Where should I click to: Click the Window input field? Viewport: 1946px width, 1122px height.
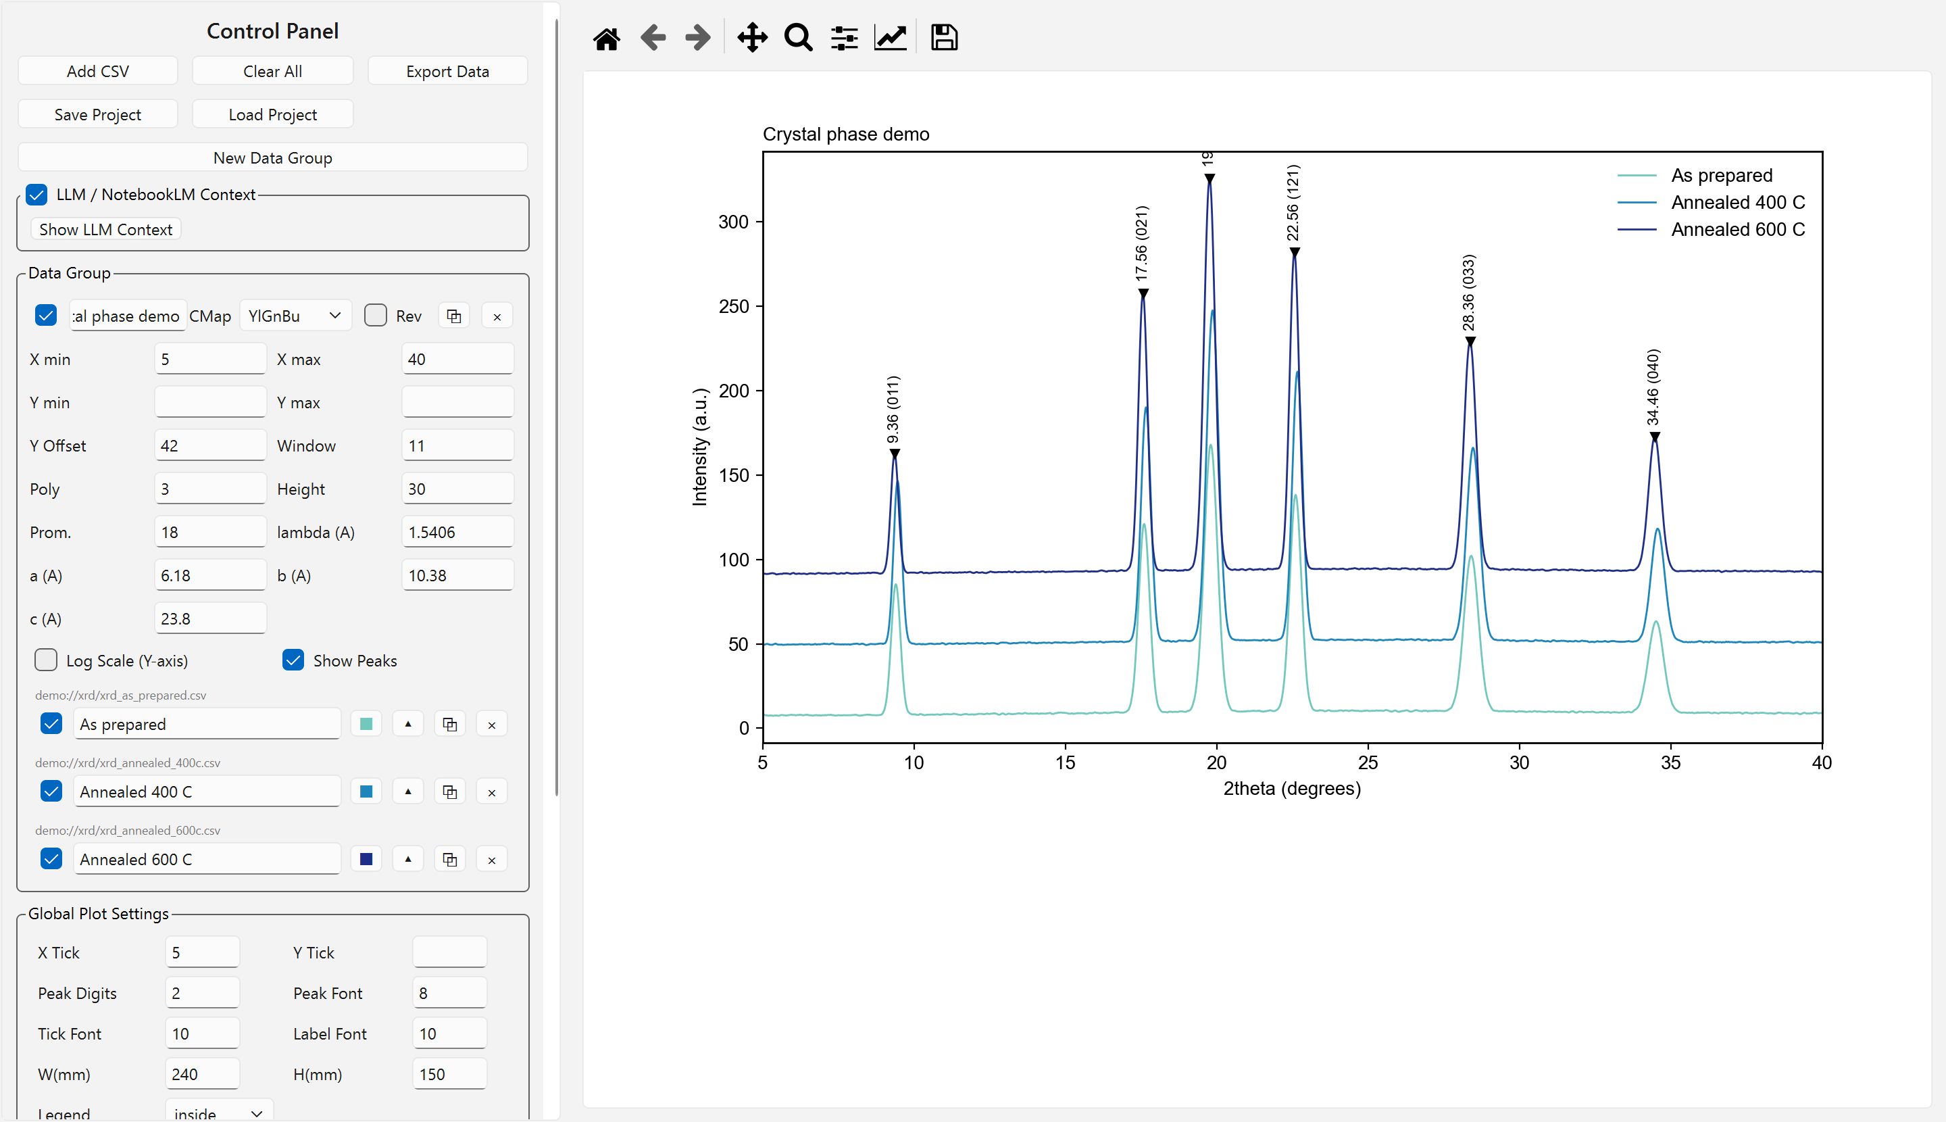457,445
